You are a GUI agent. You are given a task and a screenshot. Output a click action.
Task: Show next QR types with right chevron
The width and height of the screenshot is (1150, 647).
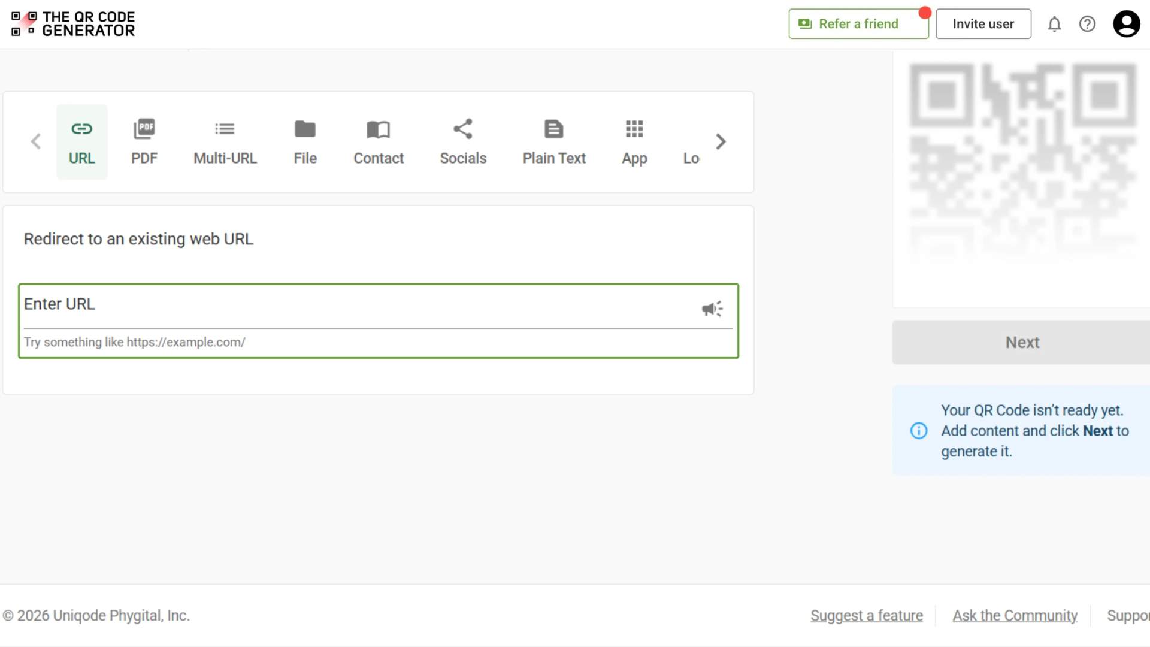coord(721,142)
